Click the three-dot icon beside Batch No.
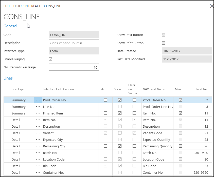This screenshot has width=214, height=177. pos(38,153)
